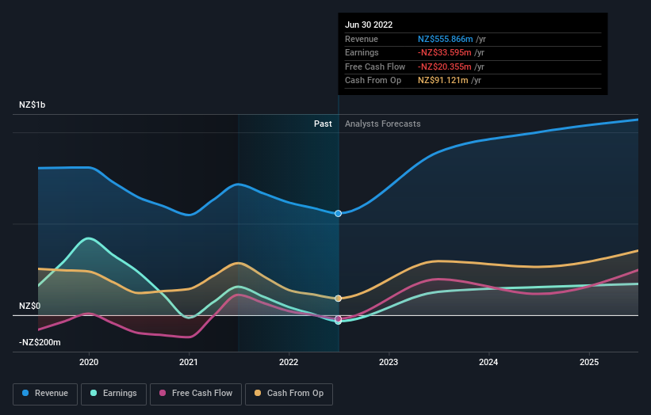This screenshot has height=415, width=651.
Task: Select the 2021 x-axis label
Action: pyautogui.click(x=189, y=362)
